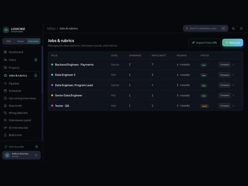Focus the Search candidates, jobs field
The image size is (248, 186).
(206, 28)
